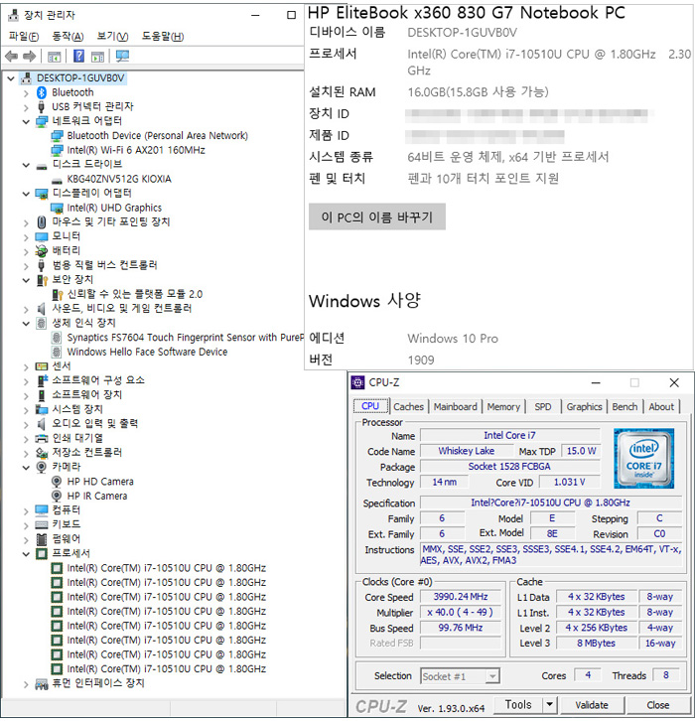This screenshot has height=721, width=695.
Task: Select the trusted platform module 2.0 icon
Action: [57, 294]
